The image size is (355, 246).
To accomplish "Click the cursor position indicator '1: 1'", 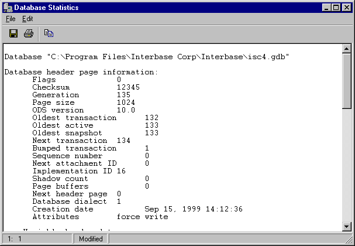I will tap(15, 239).
